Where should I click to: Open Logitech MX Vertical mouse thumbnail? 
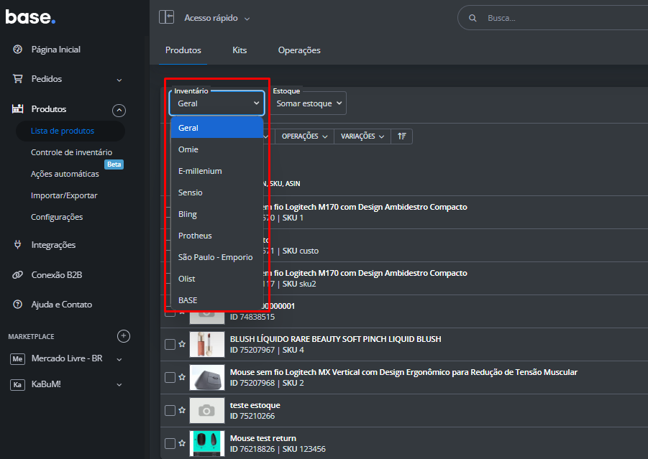click(207, 377)
